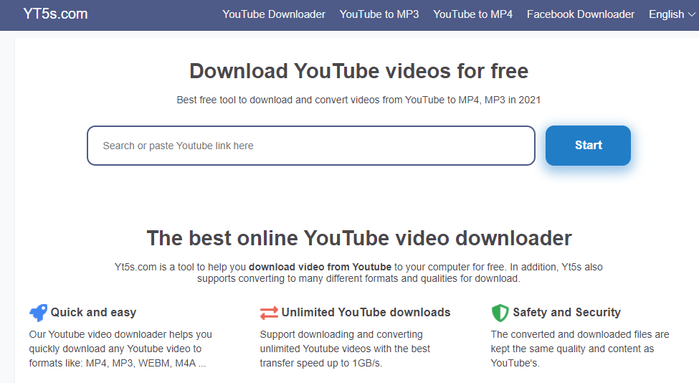Viewport: 699px width, 383px height.
Task: Click the 'Best free tool to download' subtitle
Action: click(x=358, y=100)
